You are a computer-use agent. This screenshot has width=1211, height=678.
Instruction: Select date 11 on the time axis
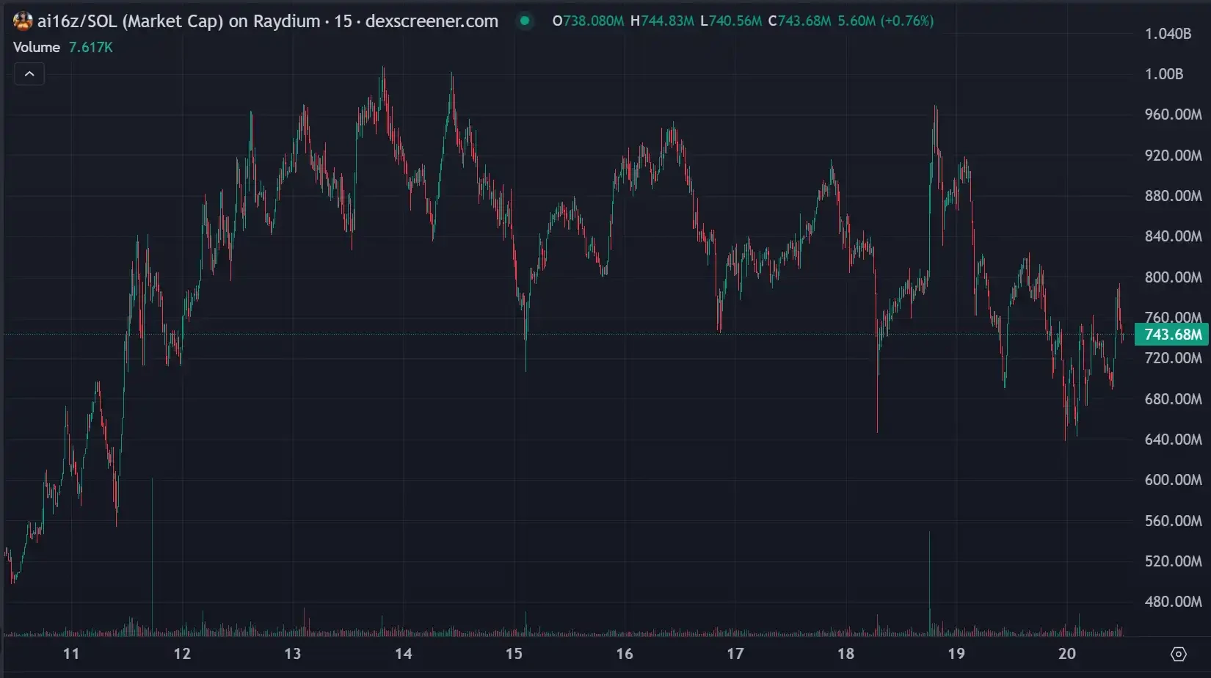tap(71, 654)
